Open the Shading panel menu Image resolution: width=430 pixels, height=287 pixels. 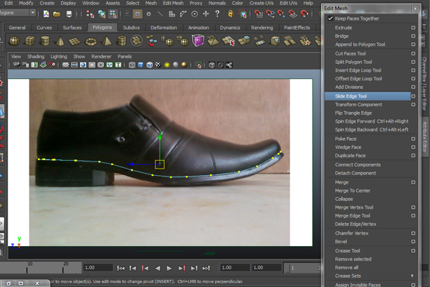(x=36, y=56)
